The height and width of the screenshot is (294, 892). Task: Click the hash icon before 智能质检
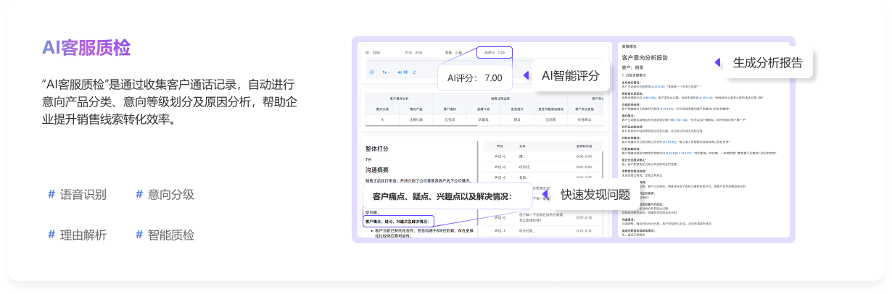139,235
